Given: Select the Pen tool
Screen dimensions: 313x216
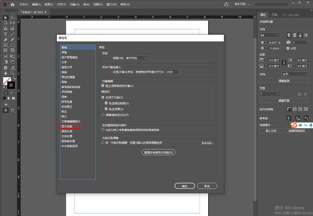Looking at the screenshot, I should tap(6, 40).
